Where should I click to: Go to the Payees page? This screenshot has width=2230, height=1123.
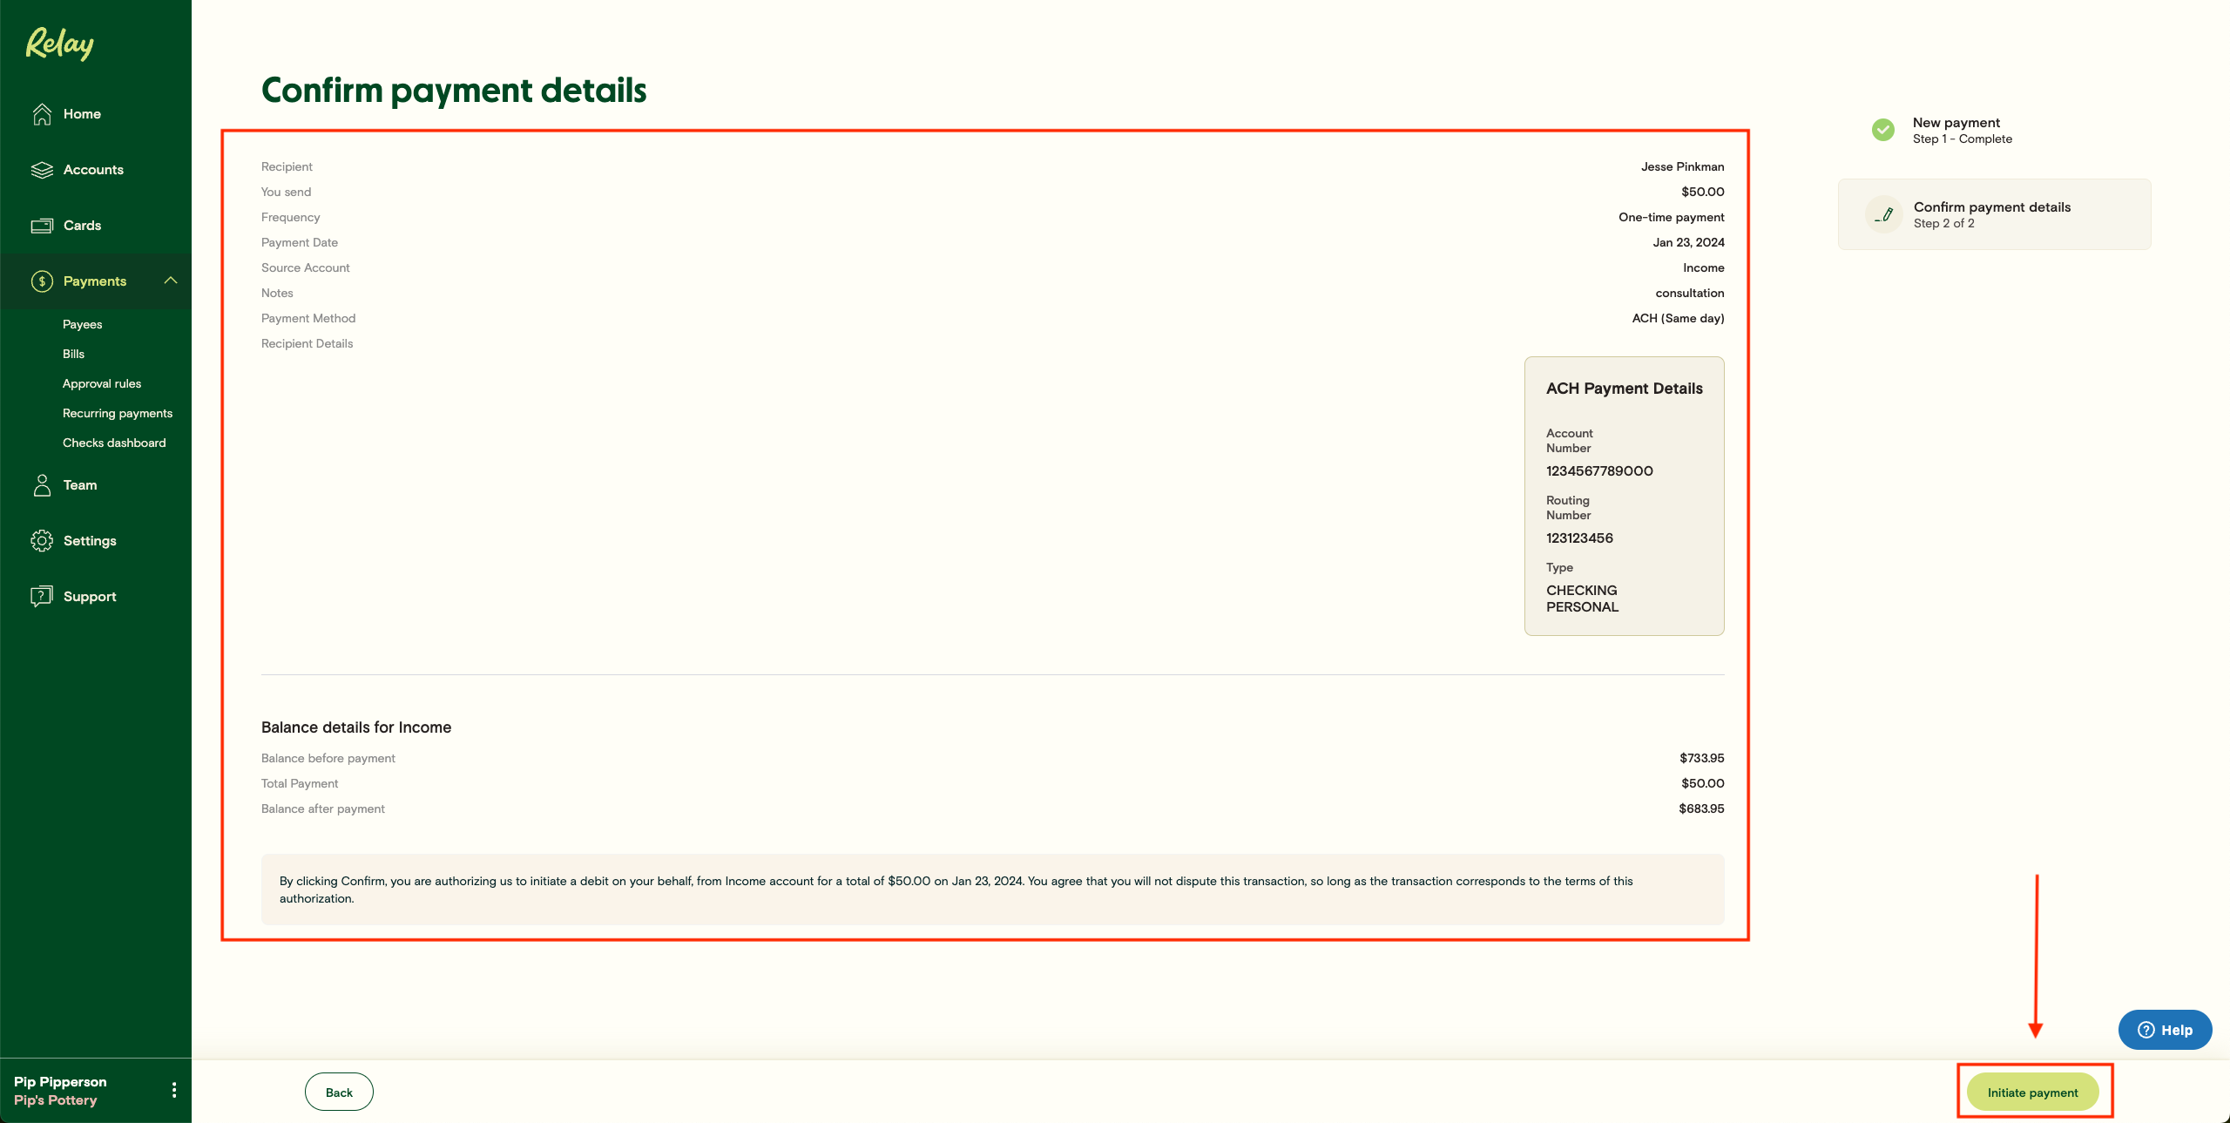pyautogui.click(x=82, y=323)
